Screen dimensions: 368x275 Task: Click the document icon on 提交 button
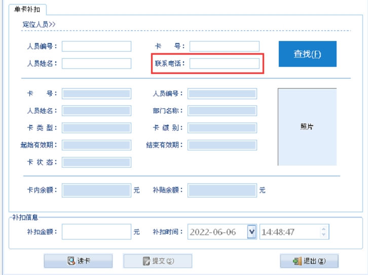(146, 261)
